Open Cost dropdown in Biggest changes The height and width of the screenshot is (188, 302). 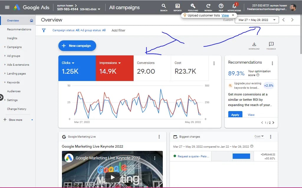(x=259, y=136)
